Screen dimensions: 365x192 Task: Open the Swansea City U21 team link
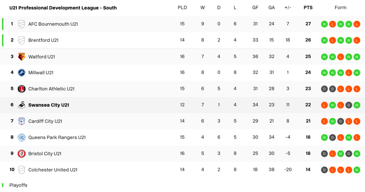[48, 105]
